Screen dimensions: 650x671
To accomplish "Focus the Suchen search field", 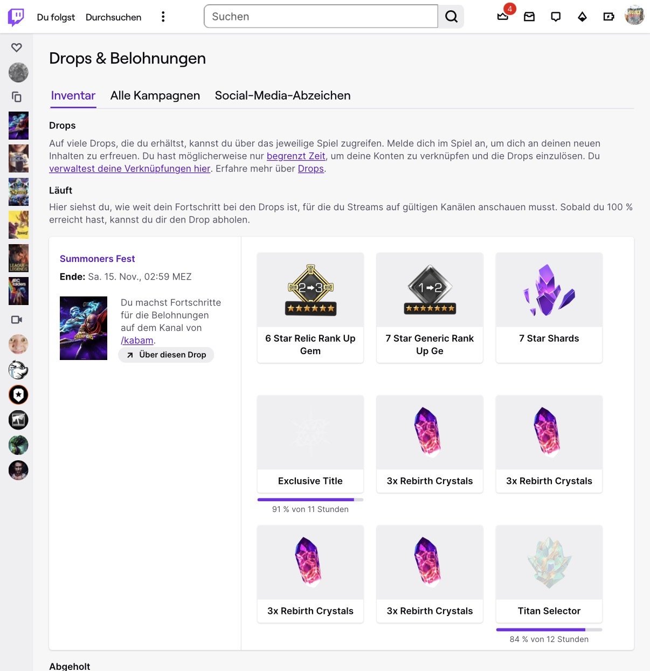I will point(321,17).
